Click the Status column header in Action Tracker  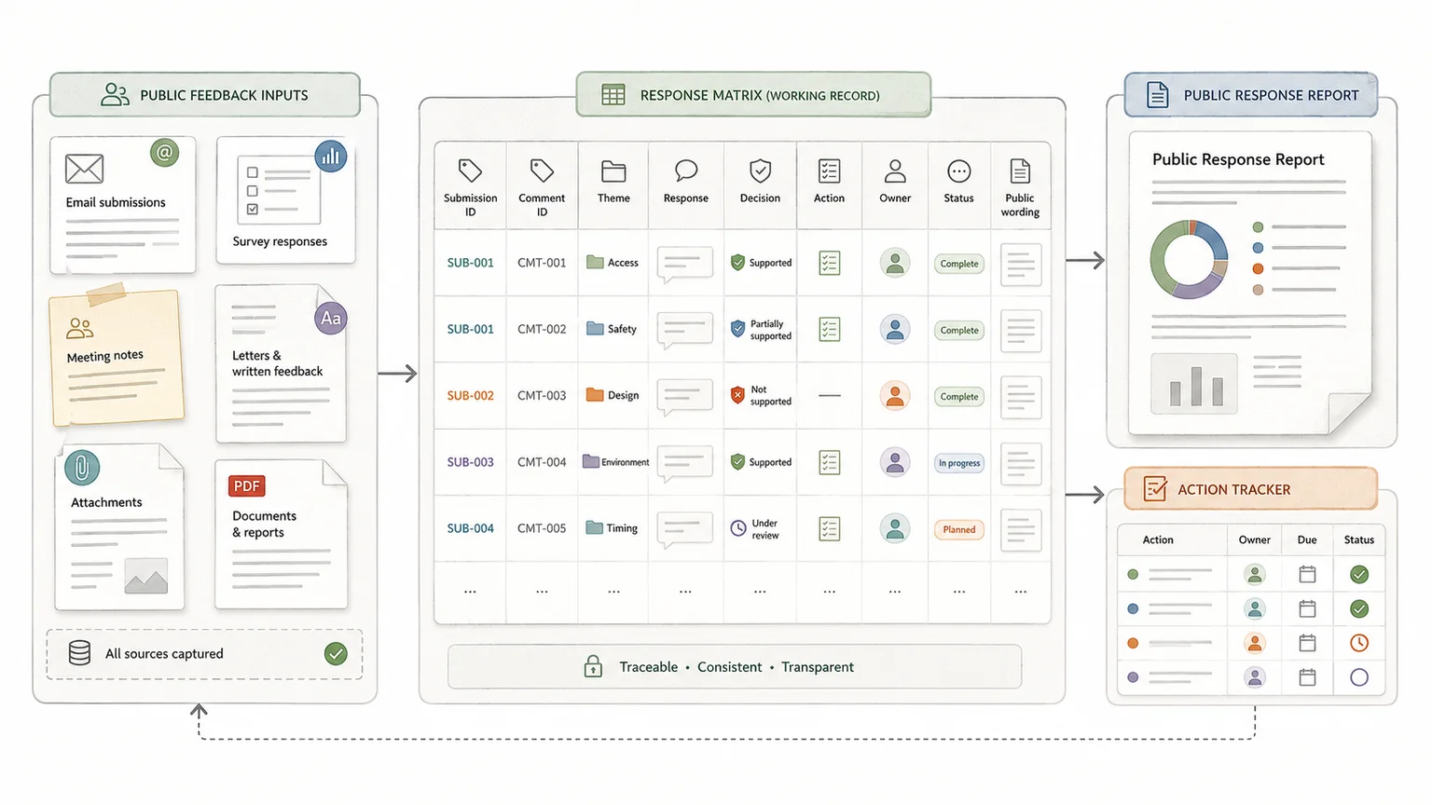click(x=1359, y=539)
